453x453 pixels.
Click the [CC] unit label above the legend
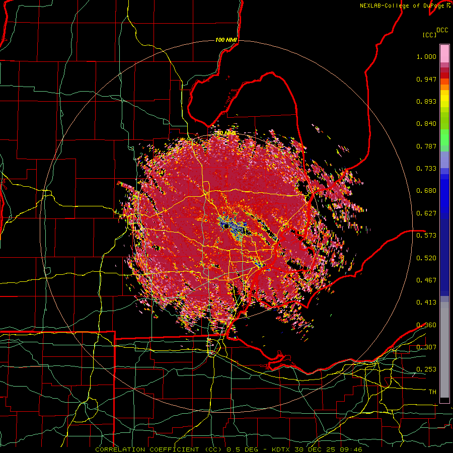(x=429, y=35)
